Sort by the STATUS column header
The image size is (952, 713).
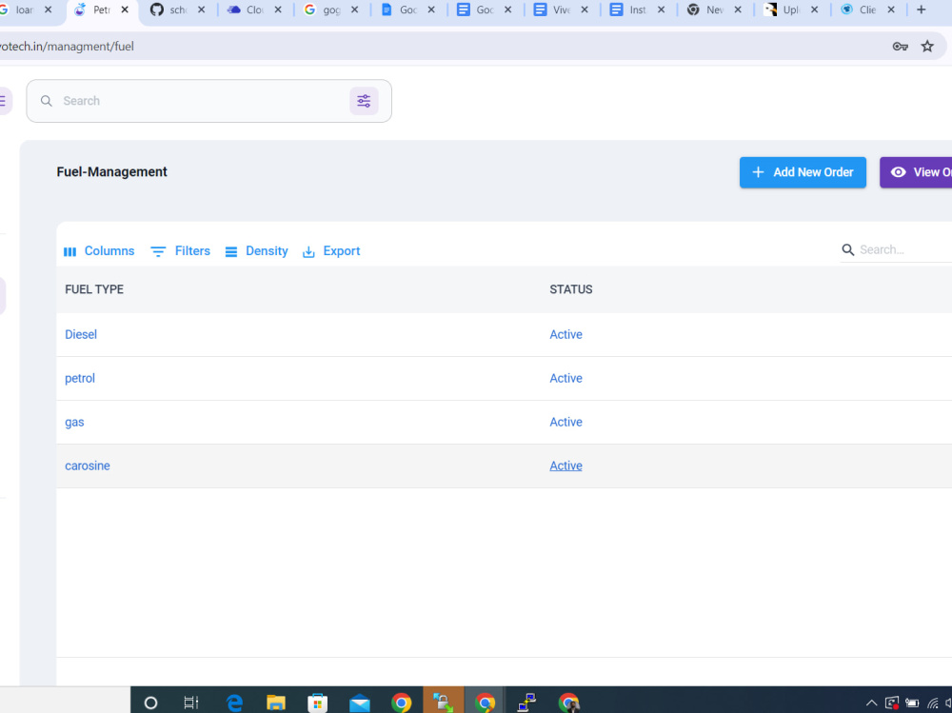(570, 289)
